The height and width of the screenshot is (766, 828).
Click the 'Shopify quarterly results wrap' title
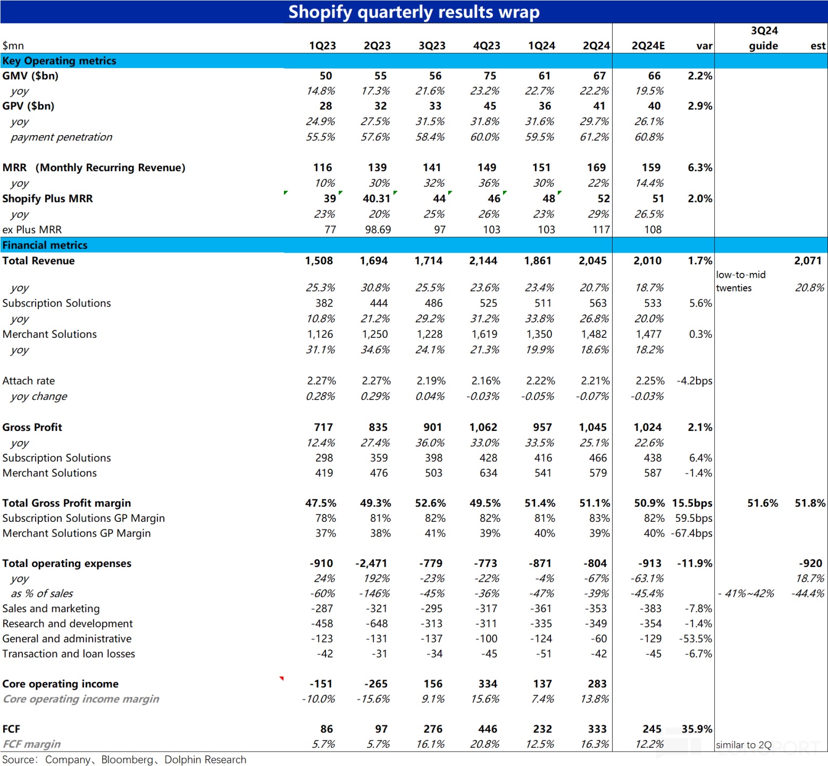pyautogui.click(x=414, y=12)
